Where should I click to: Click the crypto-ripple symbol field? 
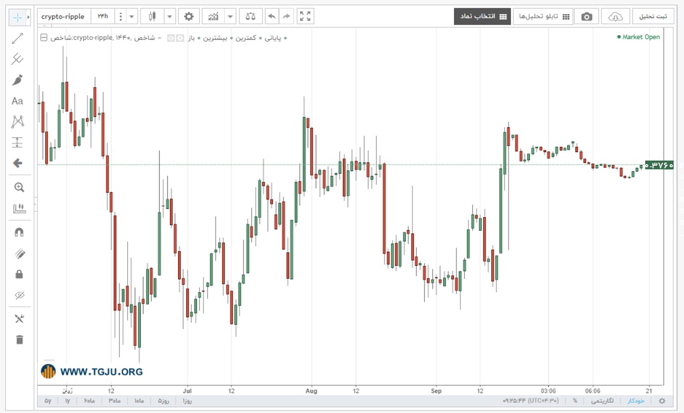click(x=63, y=17)
